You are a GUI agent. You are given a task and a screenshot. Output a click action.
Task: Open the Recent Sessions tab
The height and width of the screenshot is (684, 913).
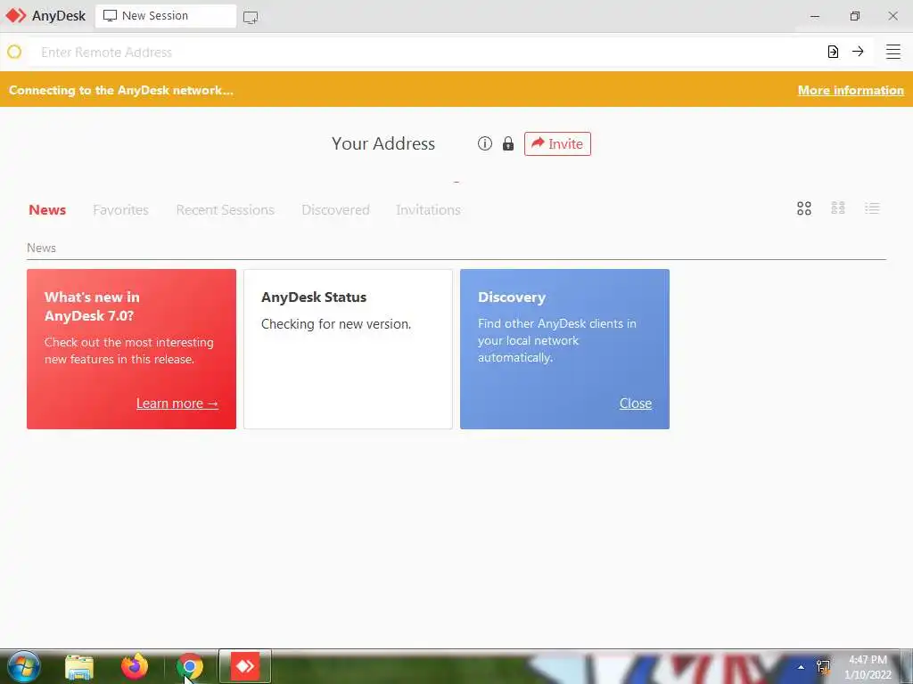[226, 210]
